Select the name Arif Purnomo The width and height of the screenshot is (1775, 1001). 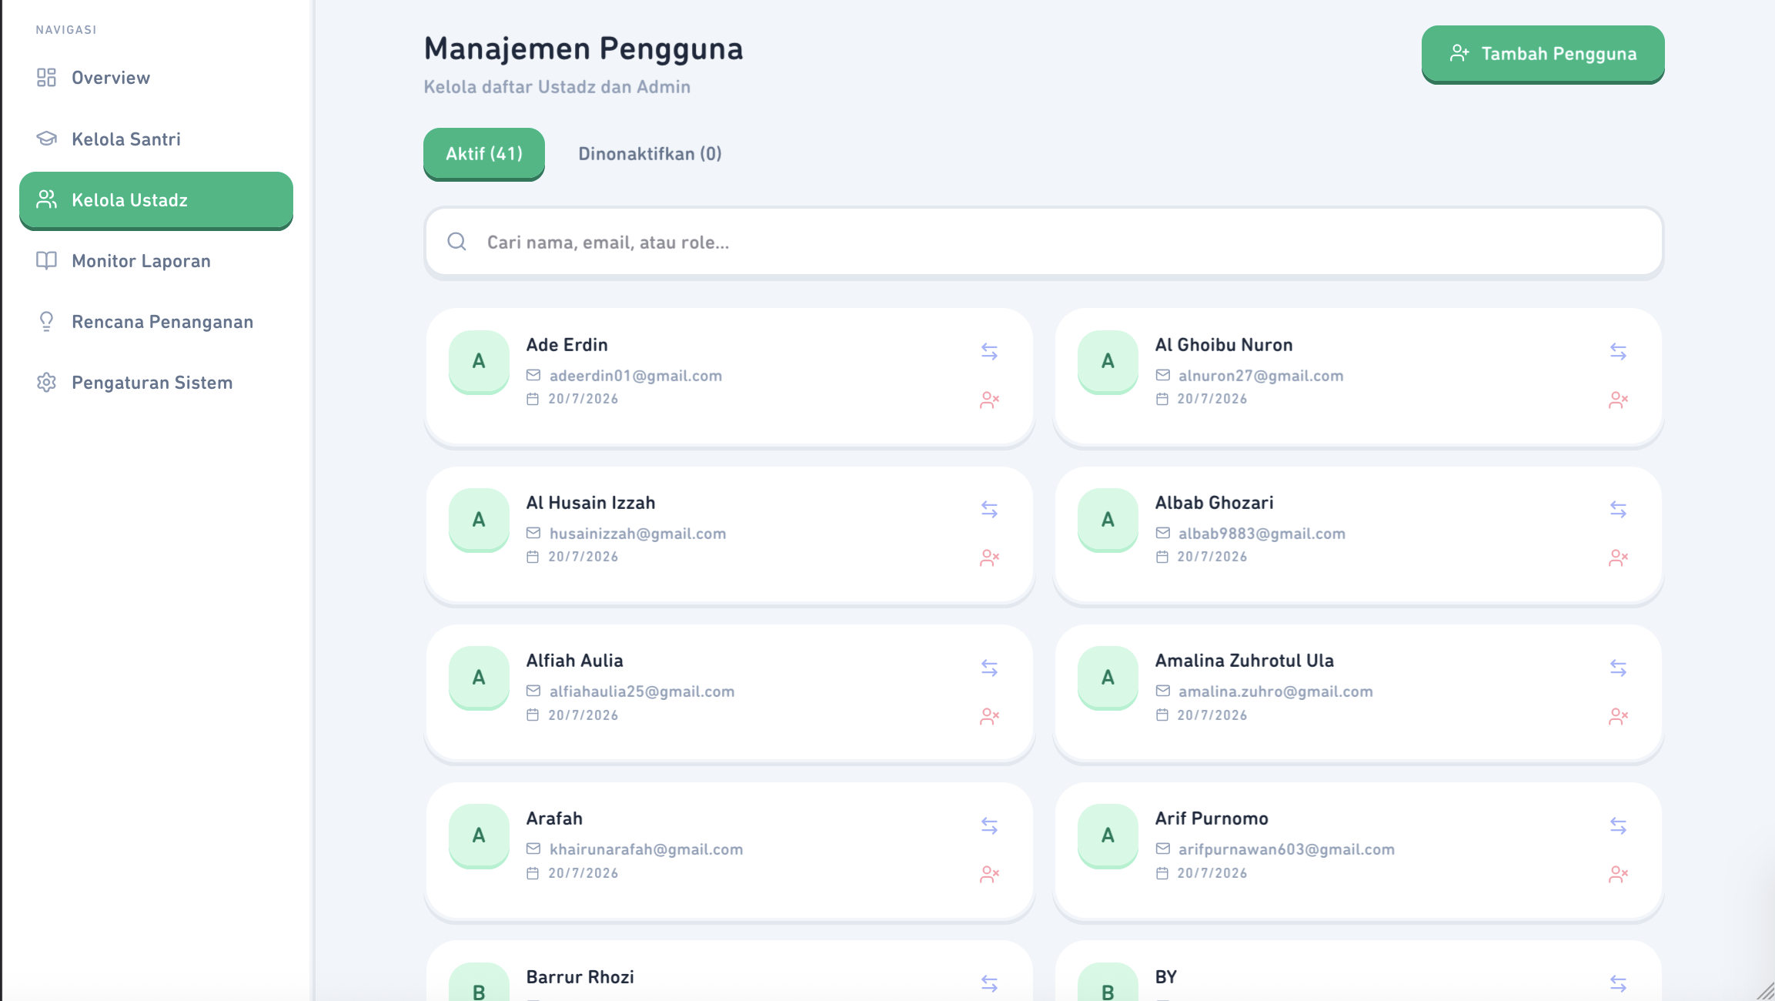pos(1212,819)
